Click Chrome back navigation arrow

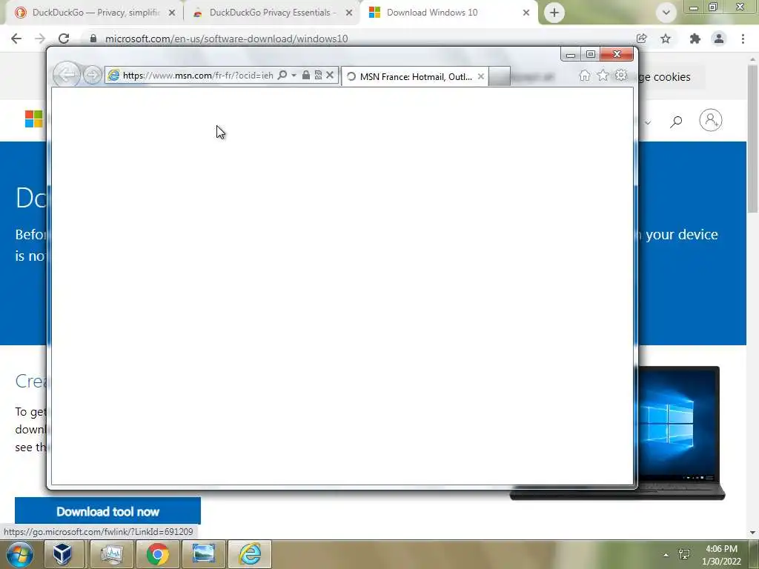[x=16, y=39]
